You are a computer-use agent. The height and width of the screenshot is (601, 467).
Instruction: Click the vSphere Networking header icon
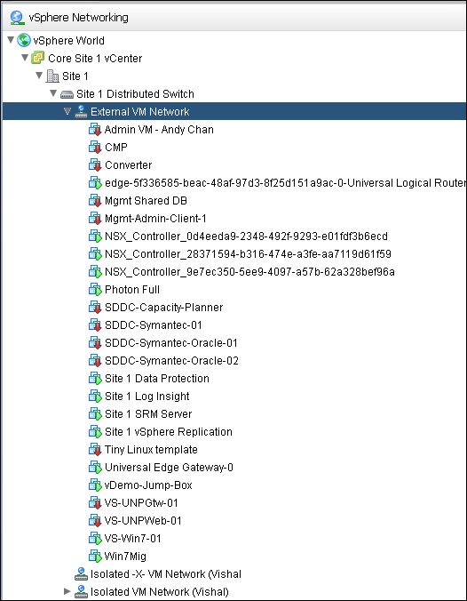17,18
